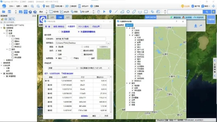
Task: Switch to the 影像 download tab
Action: coord(48,27)
